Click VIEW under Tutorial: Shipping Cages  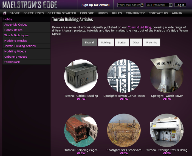(81, 154)
